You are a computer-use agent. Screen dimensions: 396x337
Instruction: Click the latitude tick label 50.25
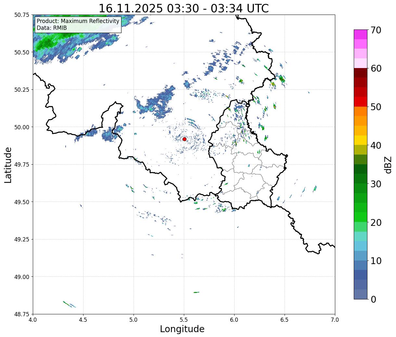tap(22, 90)
